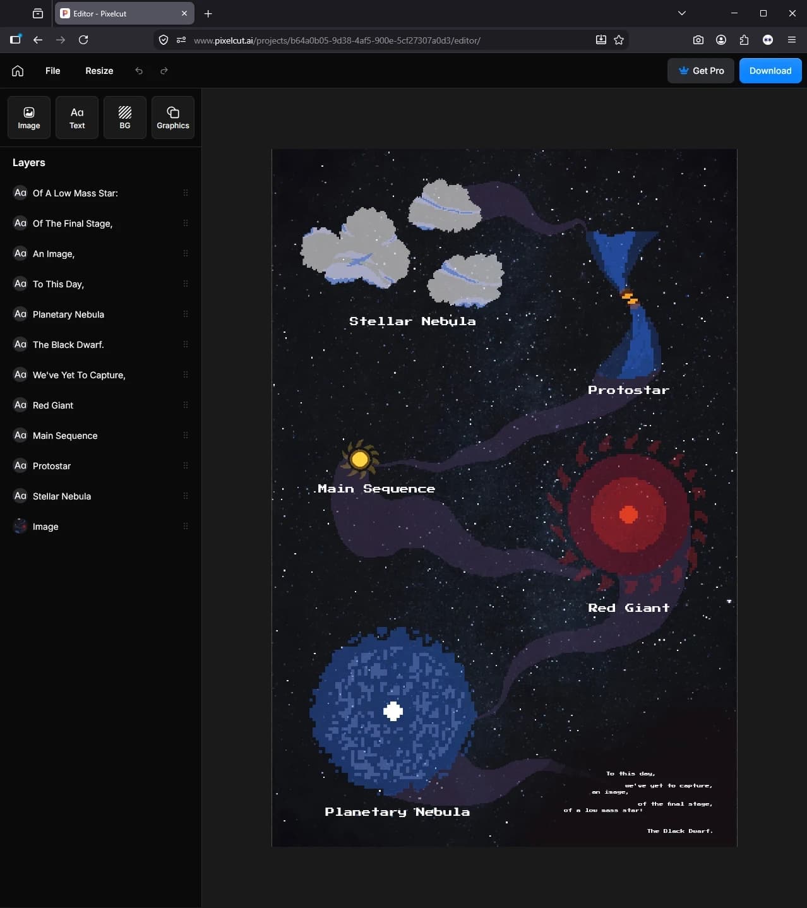Select the 'Of A Low Mass Star:' layer
Viewport: 807px width, 908px height.
click(x=101, y=193)
